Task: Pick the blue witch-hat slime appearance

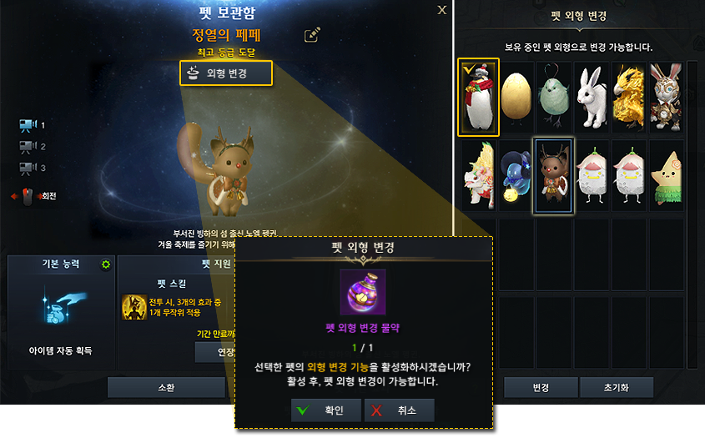Action: click(516, 175)
